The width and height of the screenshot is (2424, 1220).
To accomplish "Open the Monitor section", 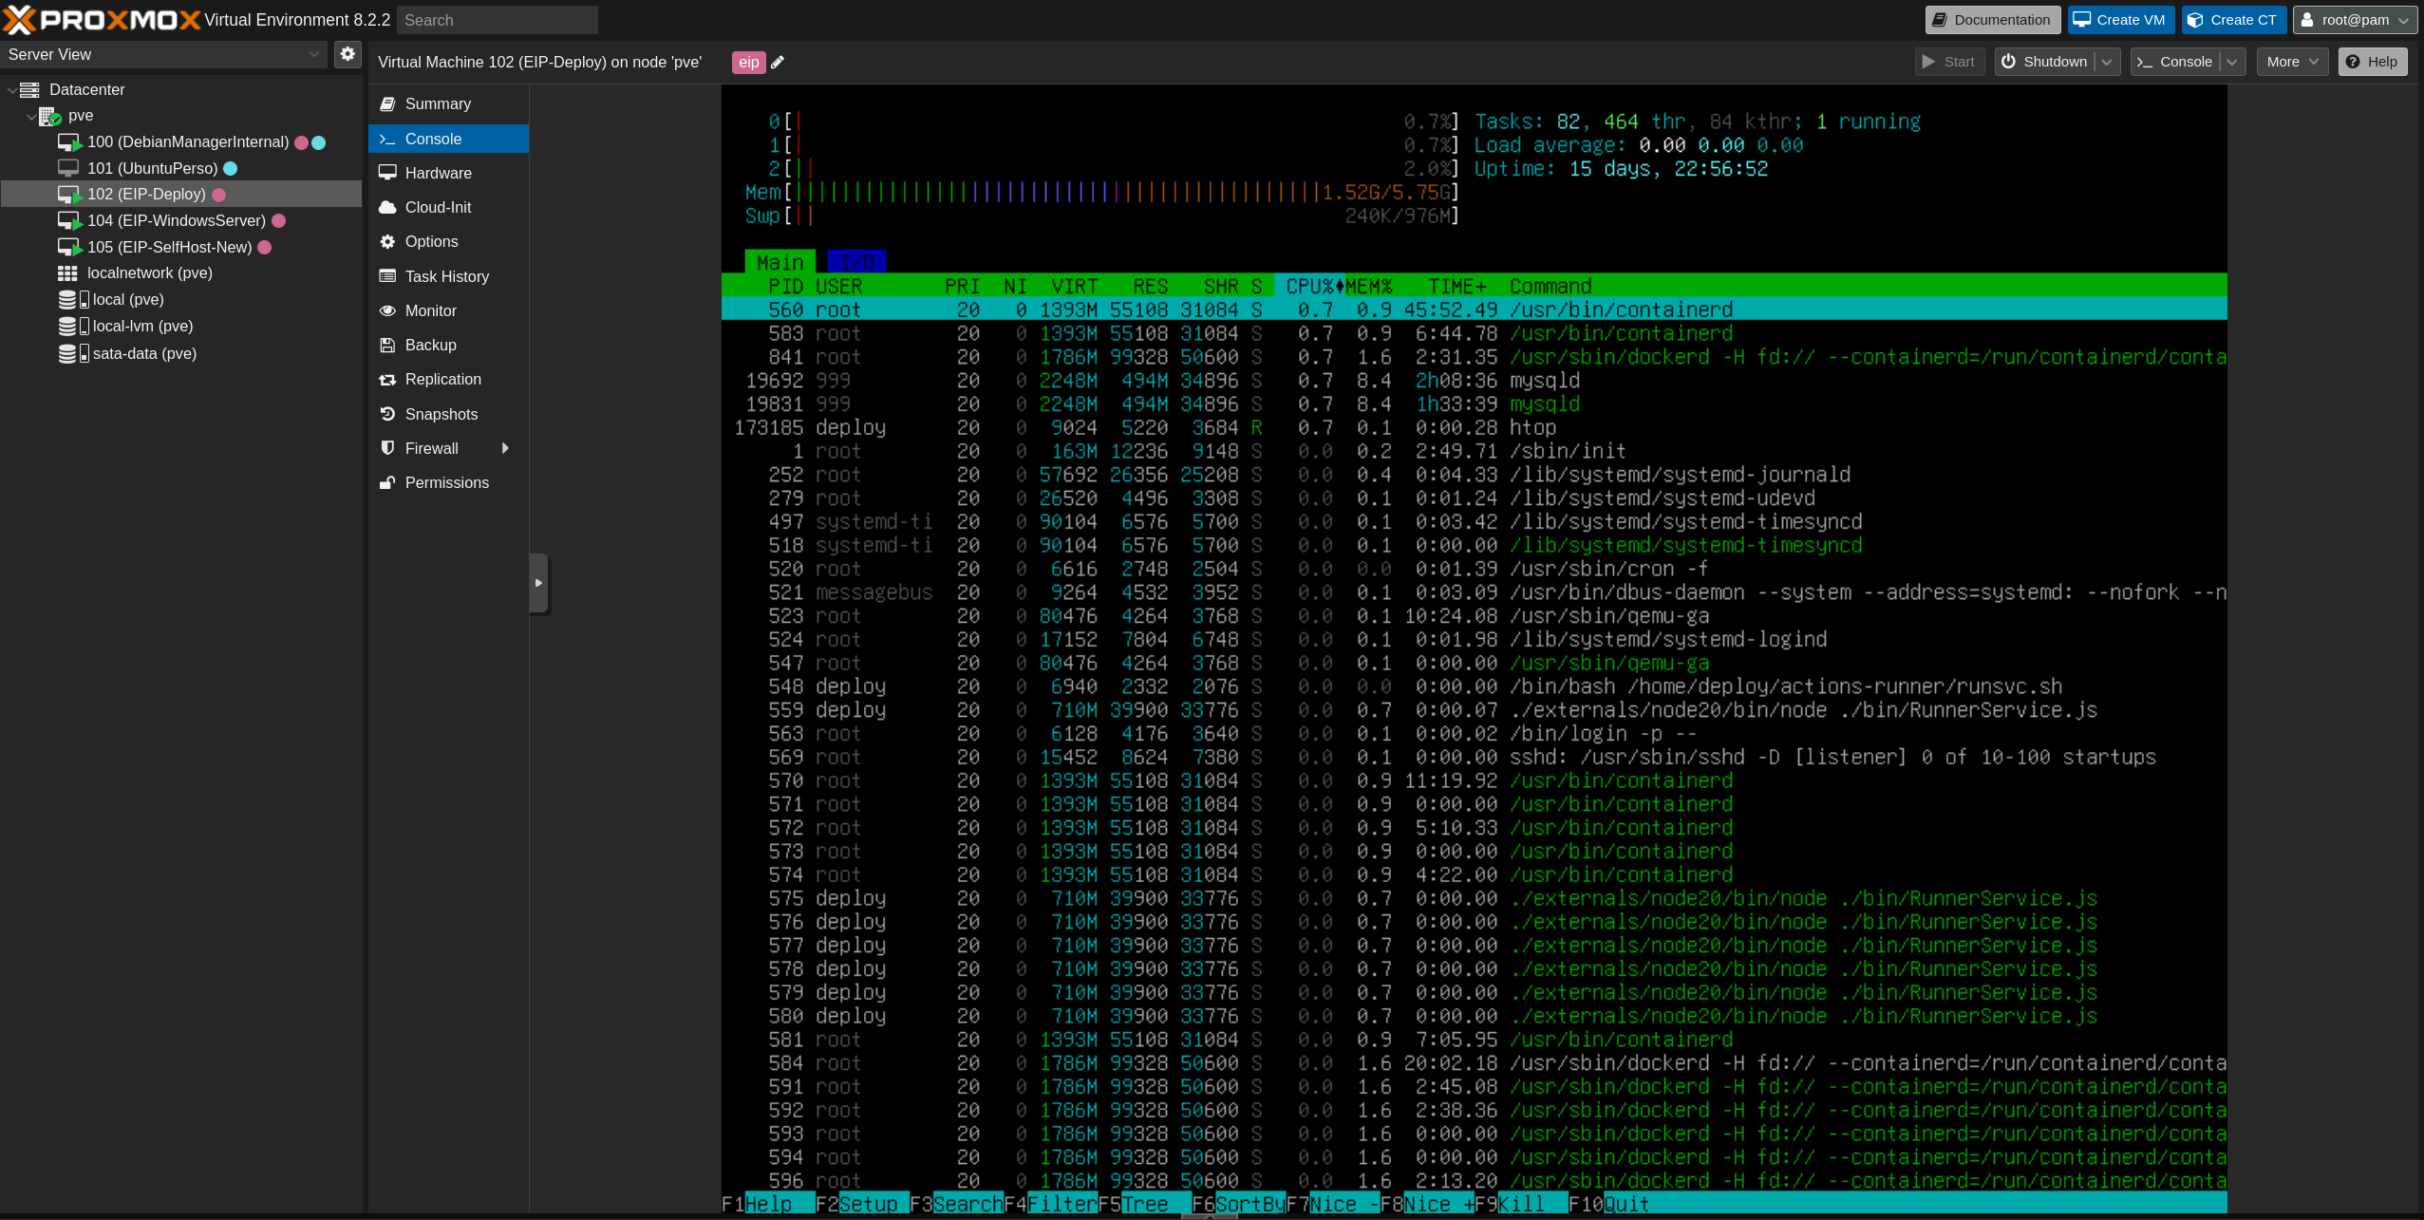I will (x=448, y=310).
